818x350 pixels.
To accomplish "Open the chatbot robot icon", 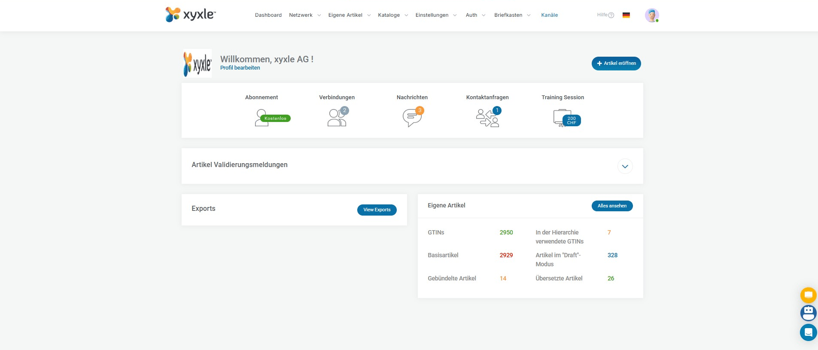I will pos(808,313).
